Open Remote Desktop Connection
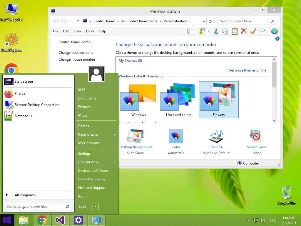The image size is (301, 226). tap(38, 105)
